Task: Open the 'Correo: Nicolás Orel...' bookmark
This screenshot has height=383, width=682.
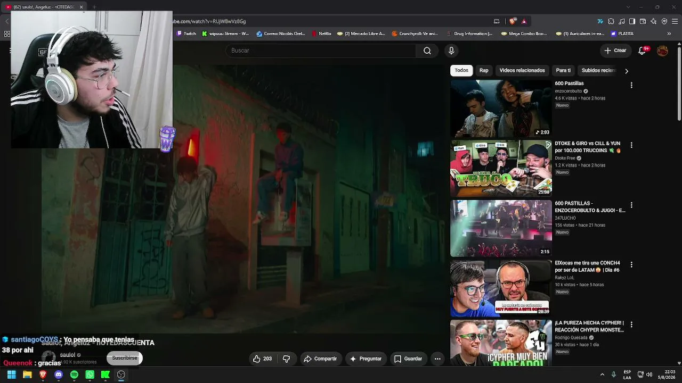Action: [281, 34]
